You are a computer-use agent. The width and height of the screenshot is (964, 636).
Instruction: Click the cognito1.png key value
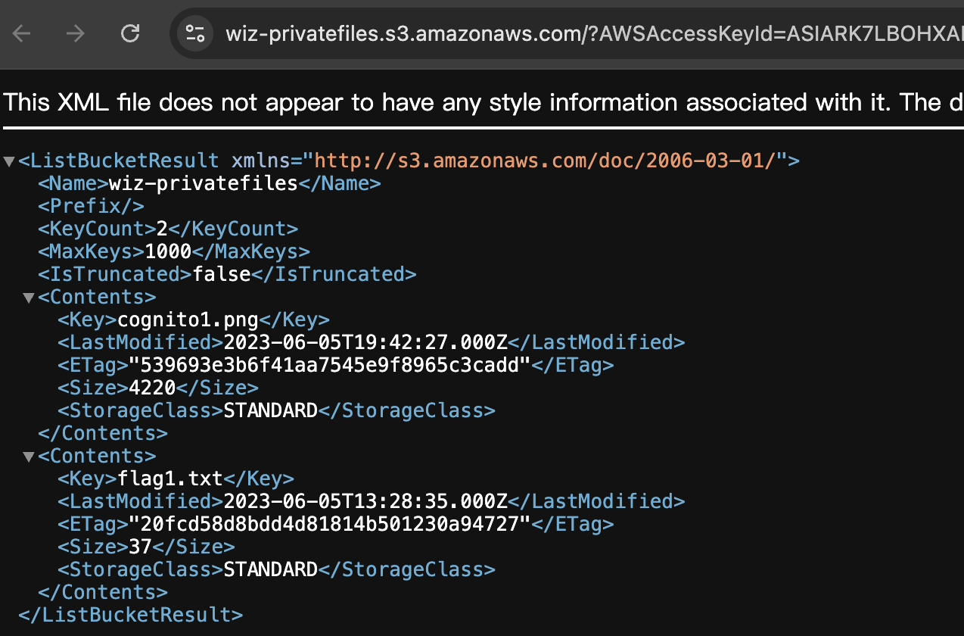(x=188, y=320)
